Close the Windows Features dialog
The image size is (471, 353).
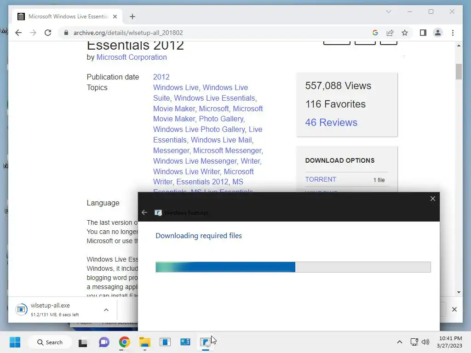432,199
